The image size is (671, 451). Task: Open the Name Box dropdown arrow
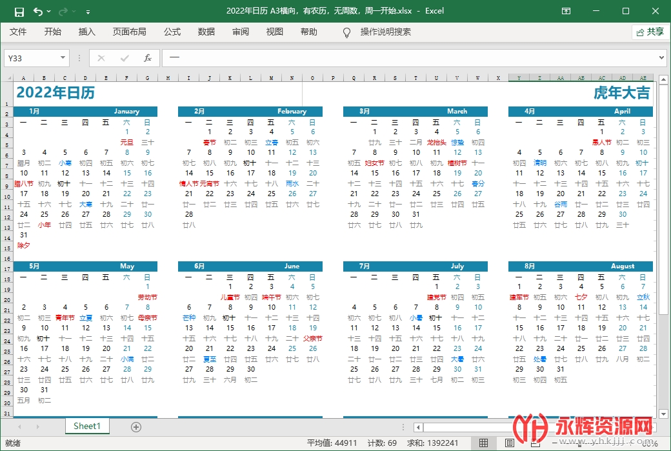coord(63,58)
